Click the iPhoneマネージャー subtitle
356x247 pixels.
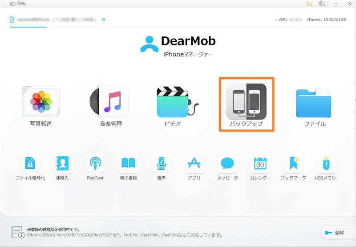pos(188,54)
